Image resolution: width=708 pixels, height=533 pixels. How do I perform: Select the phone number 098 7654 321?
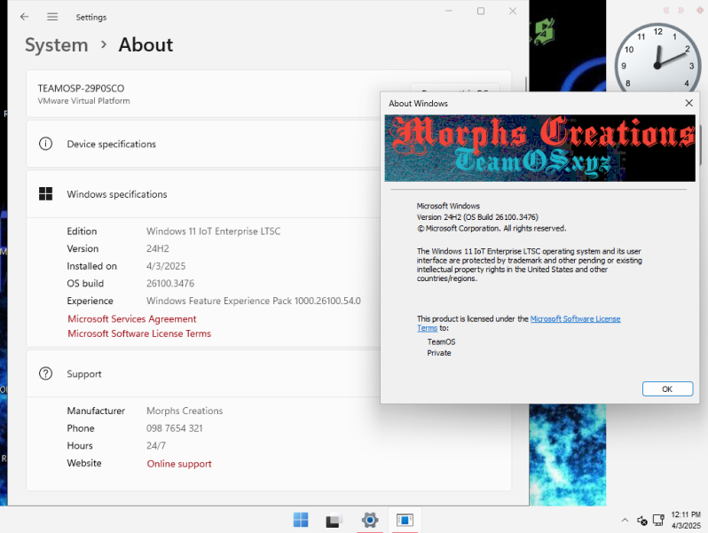click(x=174, y=428)
